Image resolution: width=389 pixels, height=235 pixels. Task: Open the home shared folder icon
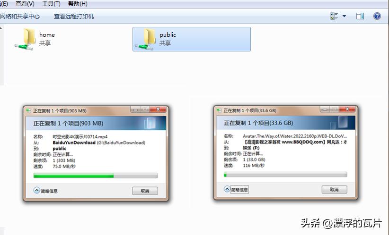click(25, 39)
